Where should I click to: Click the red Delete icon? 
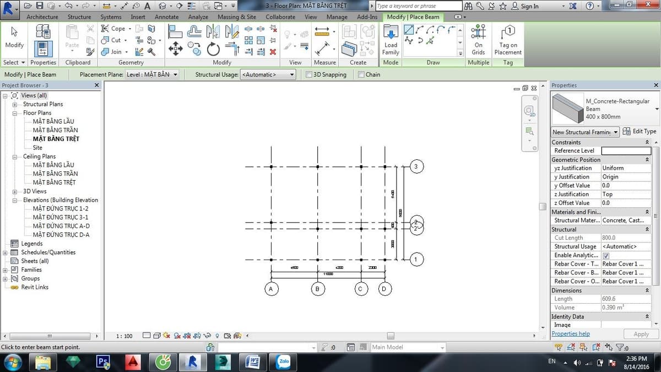point(273,52)
